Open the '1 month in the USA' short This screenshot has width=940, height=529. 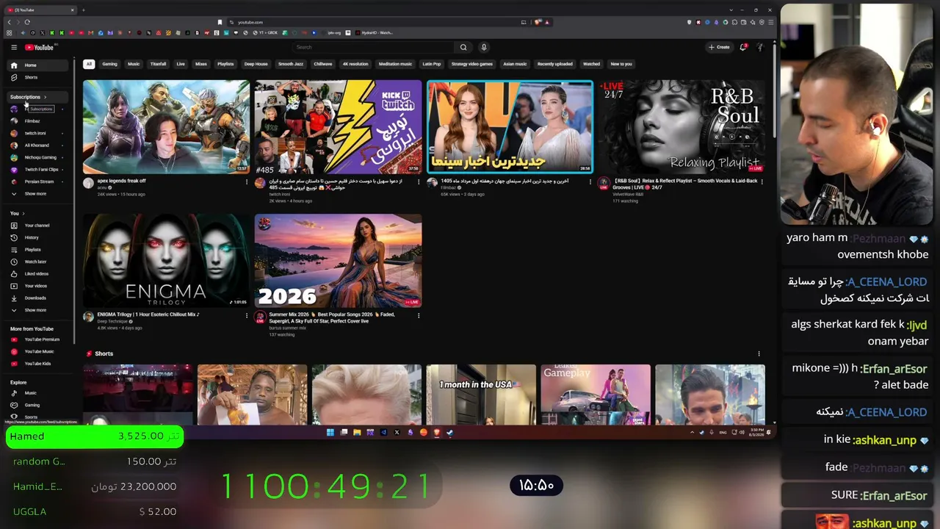click(x=481, y=395)
